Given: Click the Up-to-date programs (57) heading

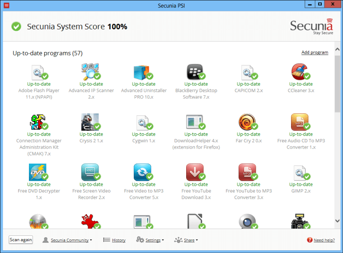Looking at the screenshot, I should 47,53.
